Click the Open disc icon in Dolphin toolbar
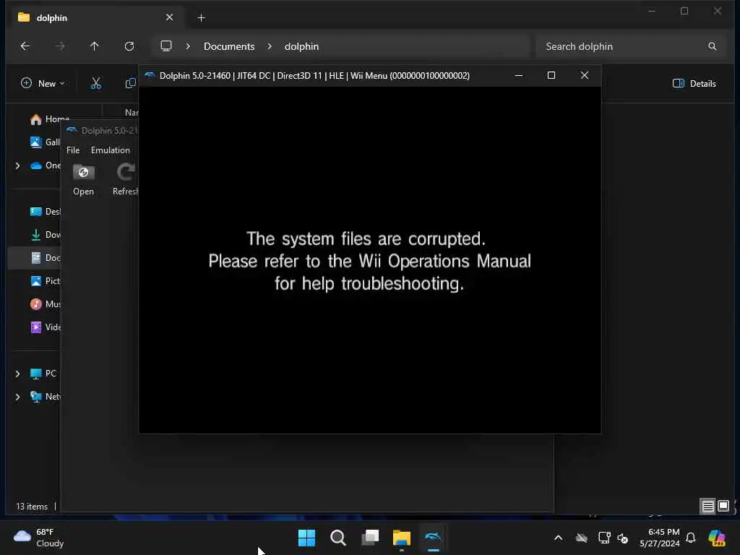Image resolution: width=740 pixels, height=555 pixels. (x=84, y=173)
